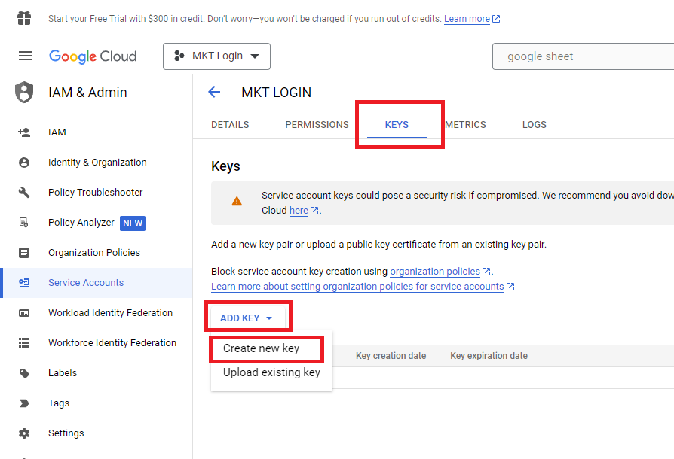Open IAM in the sidebar
This screenshot has height=459, width=674.
click(x=57, y=132)
